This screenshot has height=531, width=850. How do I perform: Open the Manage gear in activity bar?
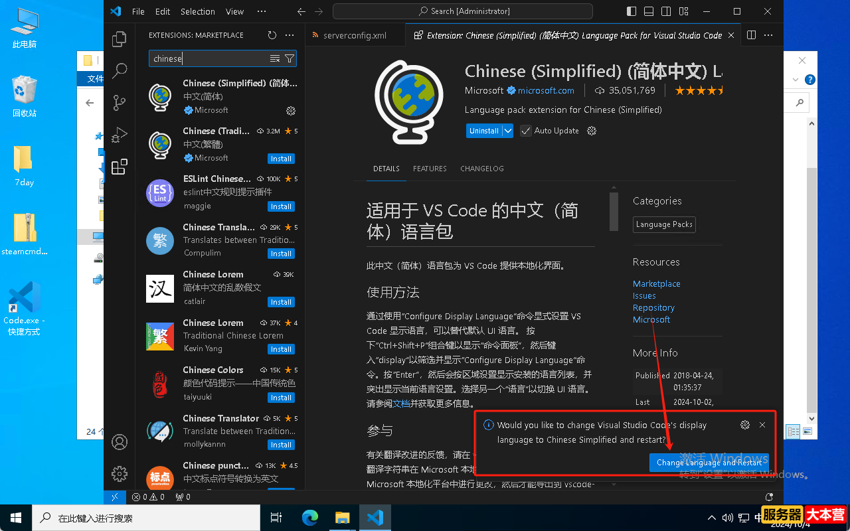(120, 473)
